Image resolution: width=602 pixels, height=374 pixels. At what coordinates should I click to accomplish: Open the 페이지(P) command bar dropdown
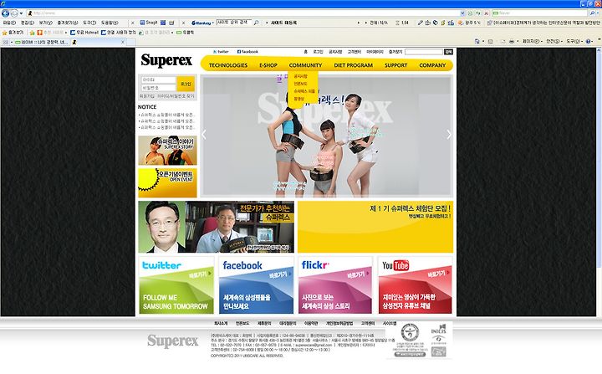tap(533, 41)
